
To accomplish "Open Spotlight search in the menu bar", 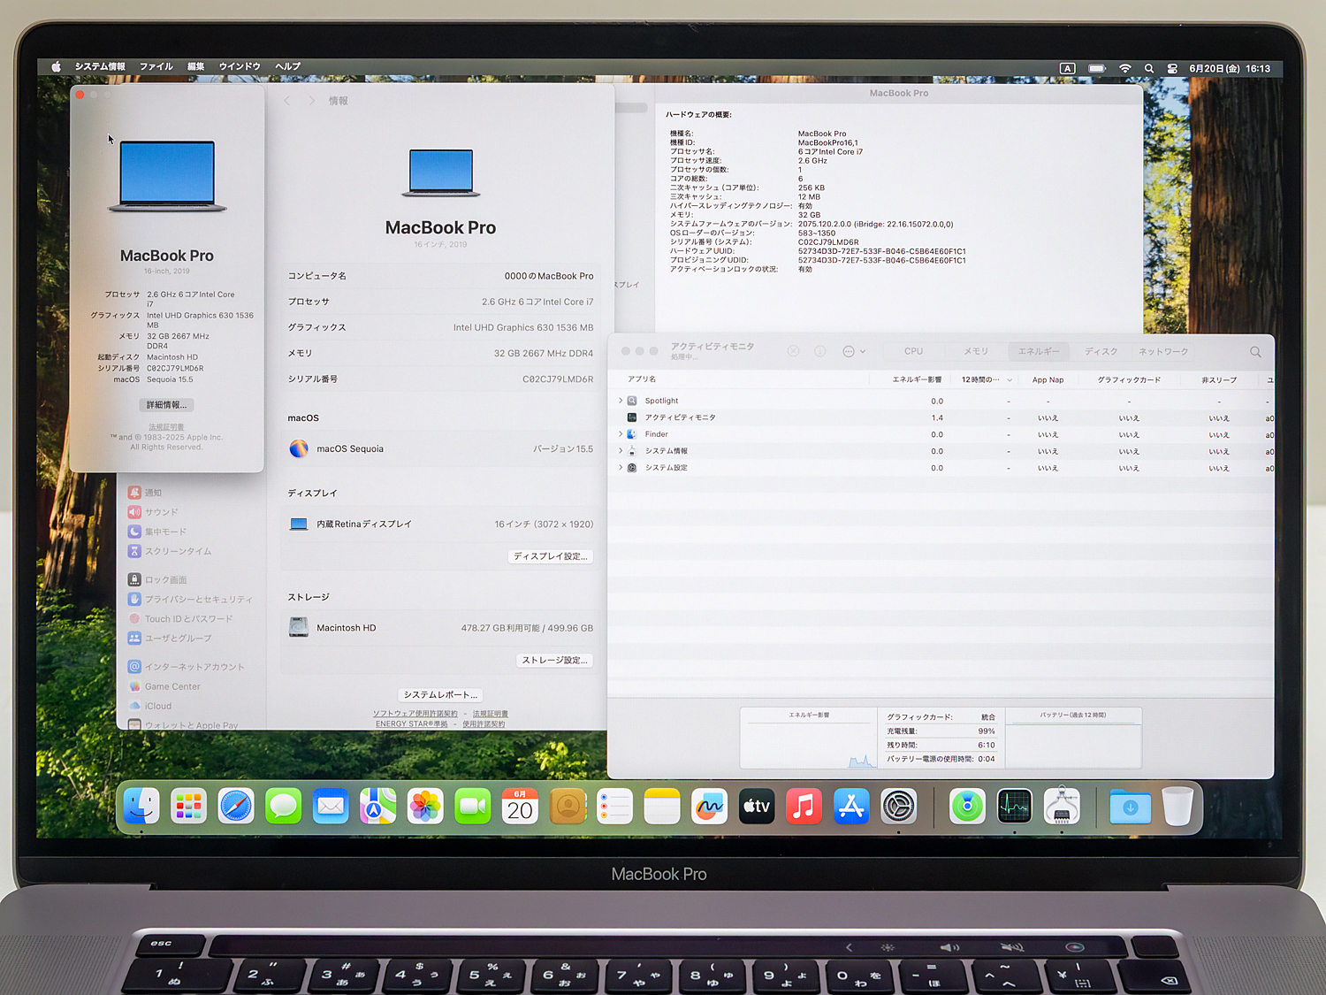I will [x=1149, y=68].
